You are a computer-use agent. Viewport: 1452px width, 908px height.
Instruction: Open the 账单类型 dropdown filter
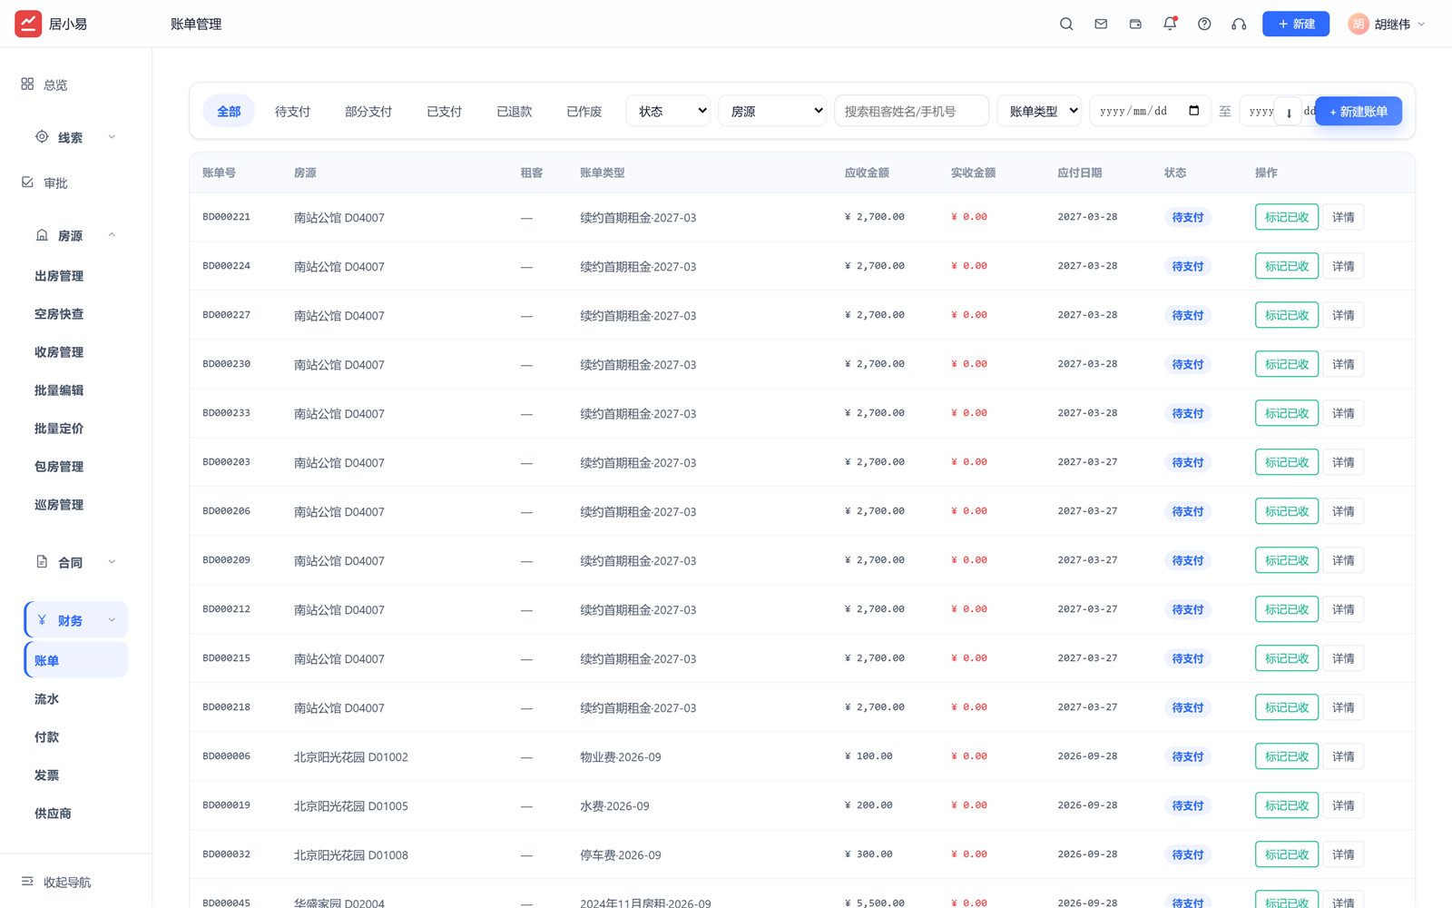(x=1039, y=111)
